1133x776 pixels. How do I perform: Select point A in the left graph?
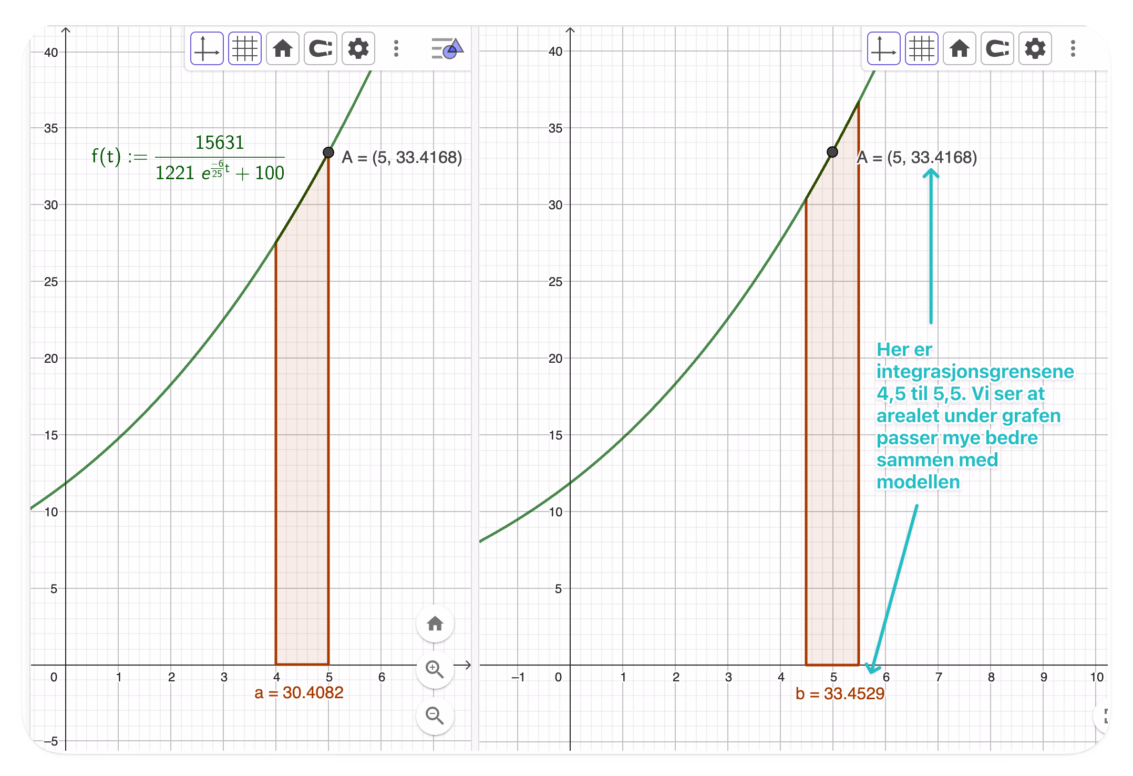click(x=328, y=152)
